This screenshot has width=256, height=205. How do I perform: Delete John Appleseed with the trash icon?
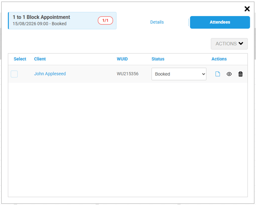tap(240, 74)
